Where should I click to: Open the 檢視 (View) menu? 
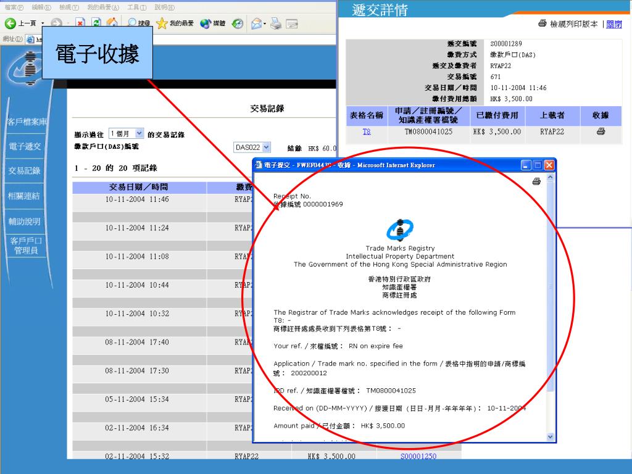click(69, 7)
